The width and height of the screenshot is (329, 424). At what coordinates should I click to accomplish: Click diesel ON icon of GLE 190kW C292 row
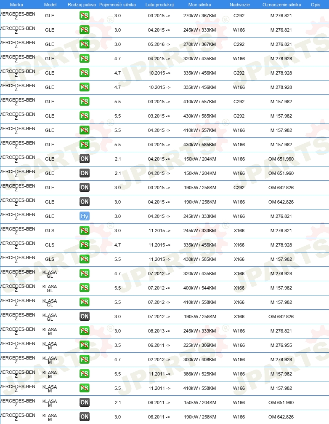point(85,188)
